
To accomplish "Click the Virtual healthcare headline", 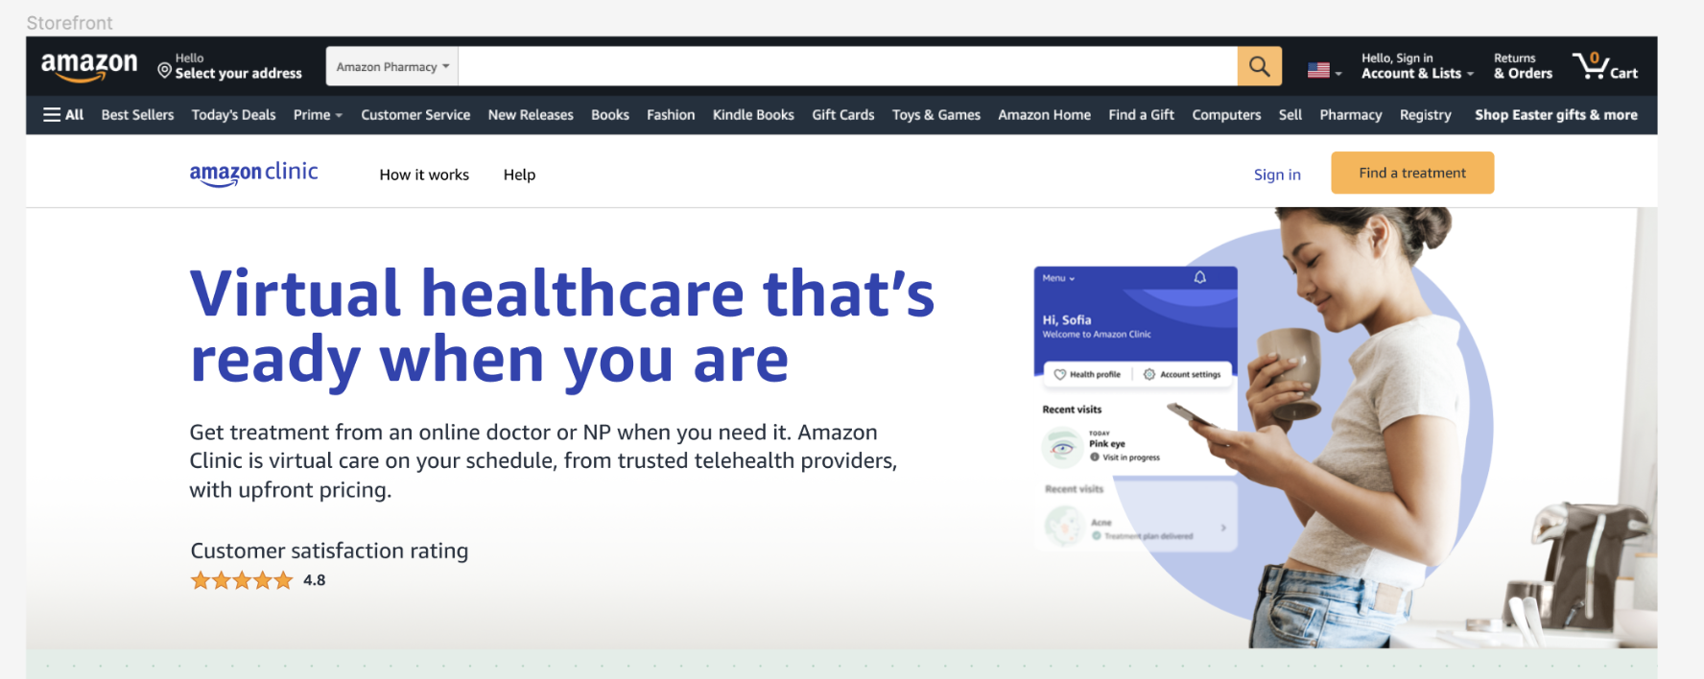I will 561,326.
